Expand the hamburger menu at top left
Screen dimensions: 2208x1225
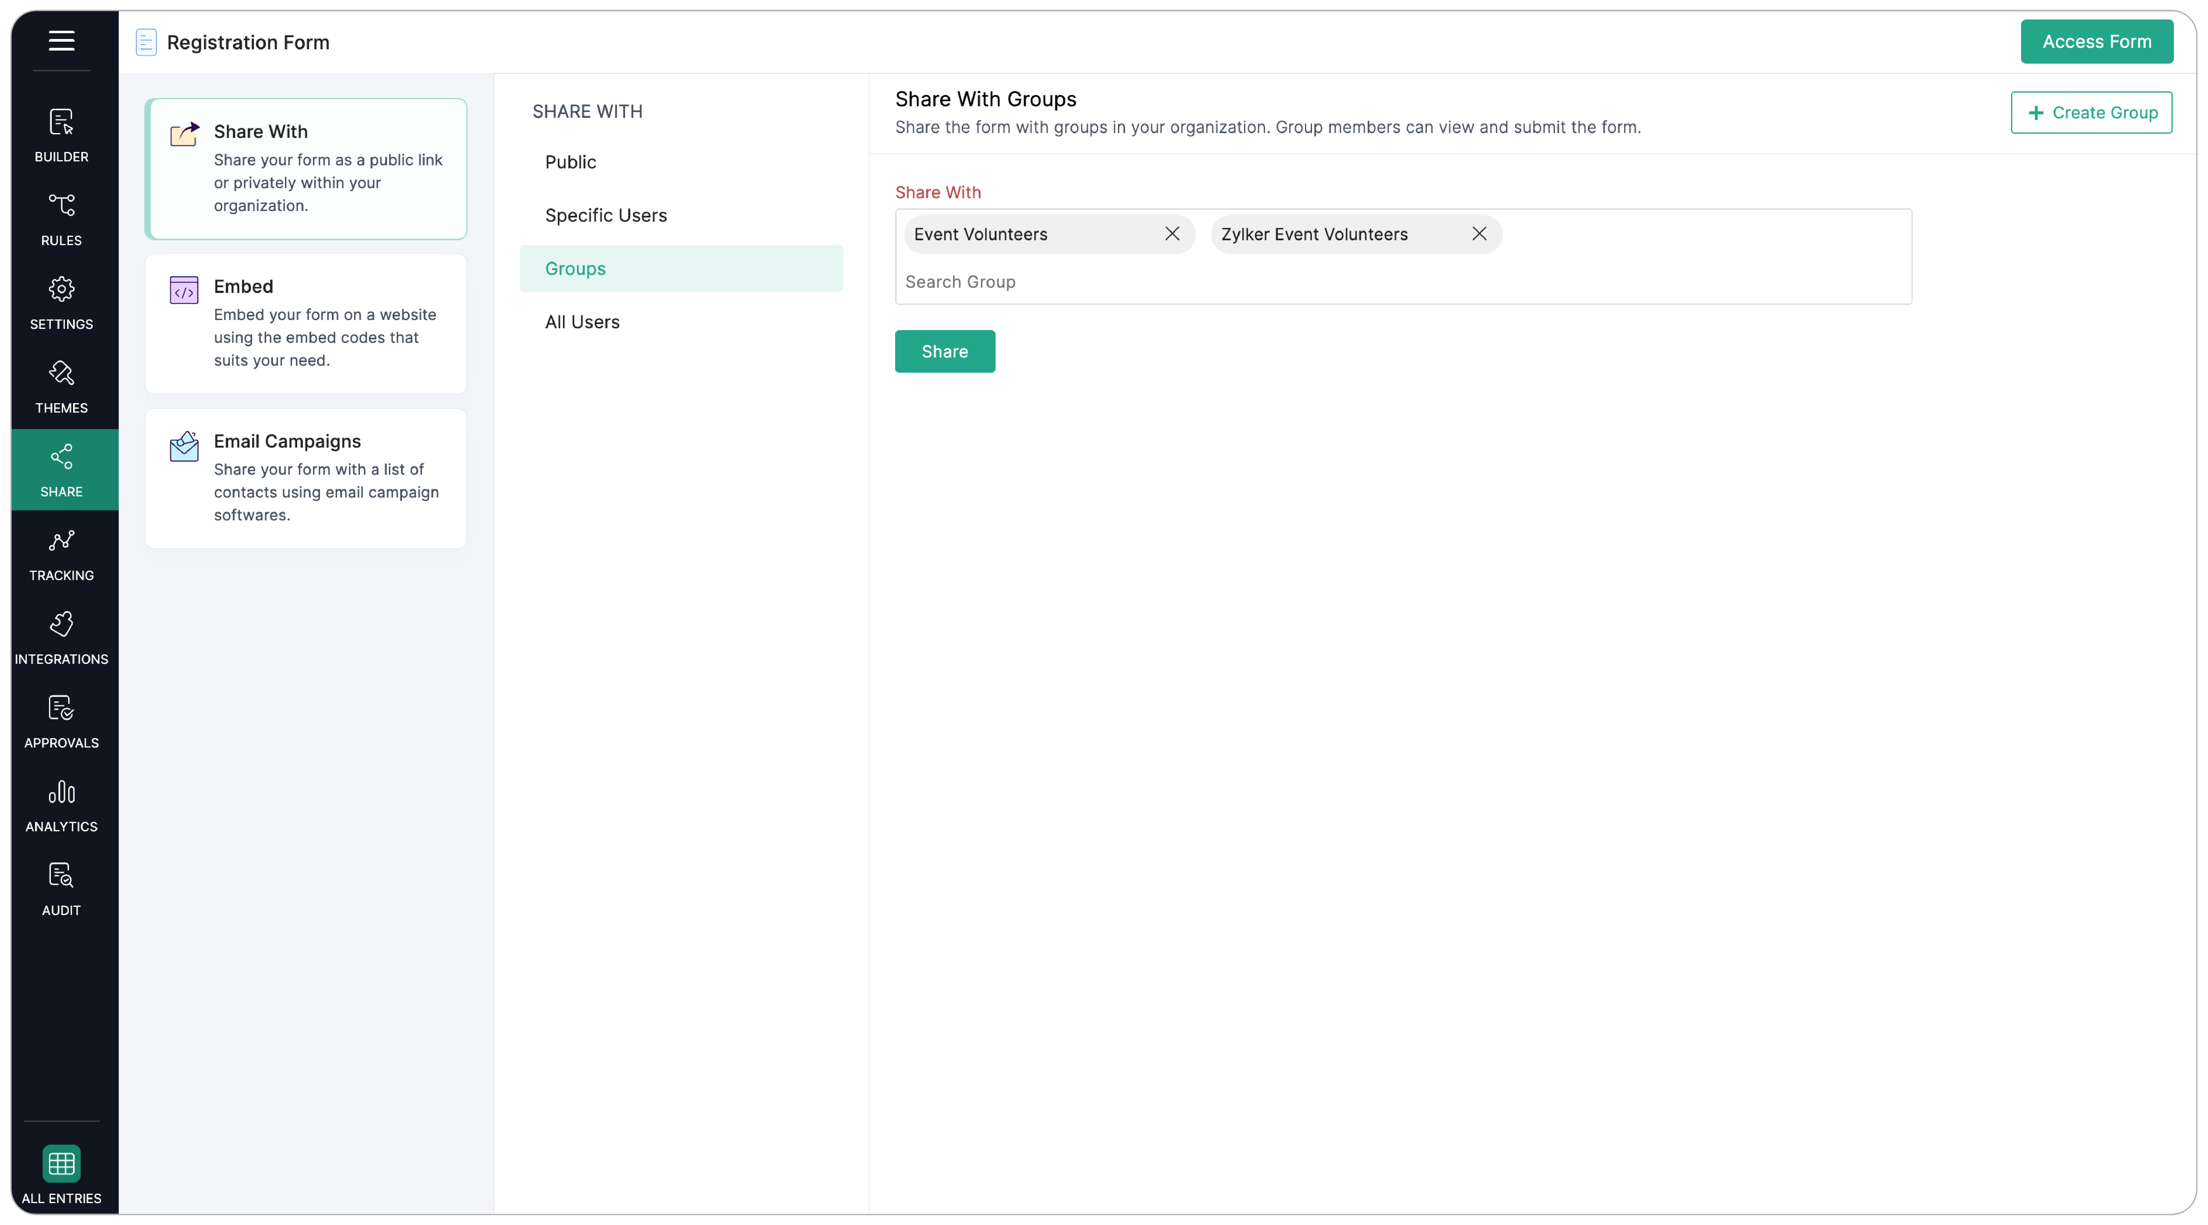[x=61, y=40]
